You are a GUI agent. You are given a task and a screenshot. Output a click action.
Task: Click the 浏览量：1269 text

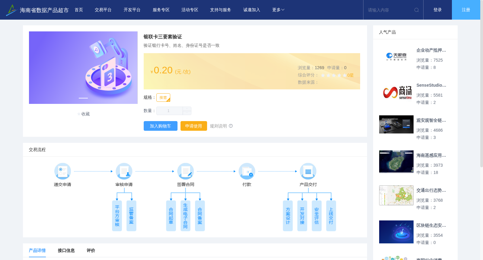click(x=311, y=68)
